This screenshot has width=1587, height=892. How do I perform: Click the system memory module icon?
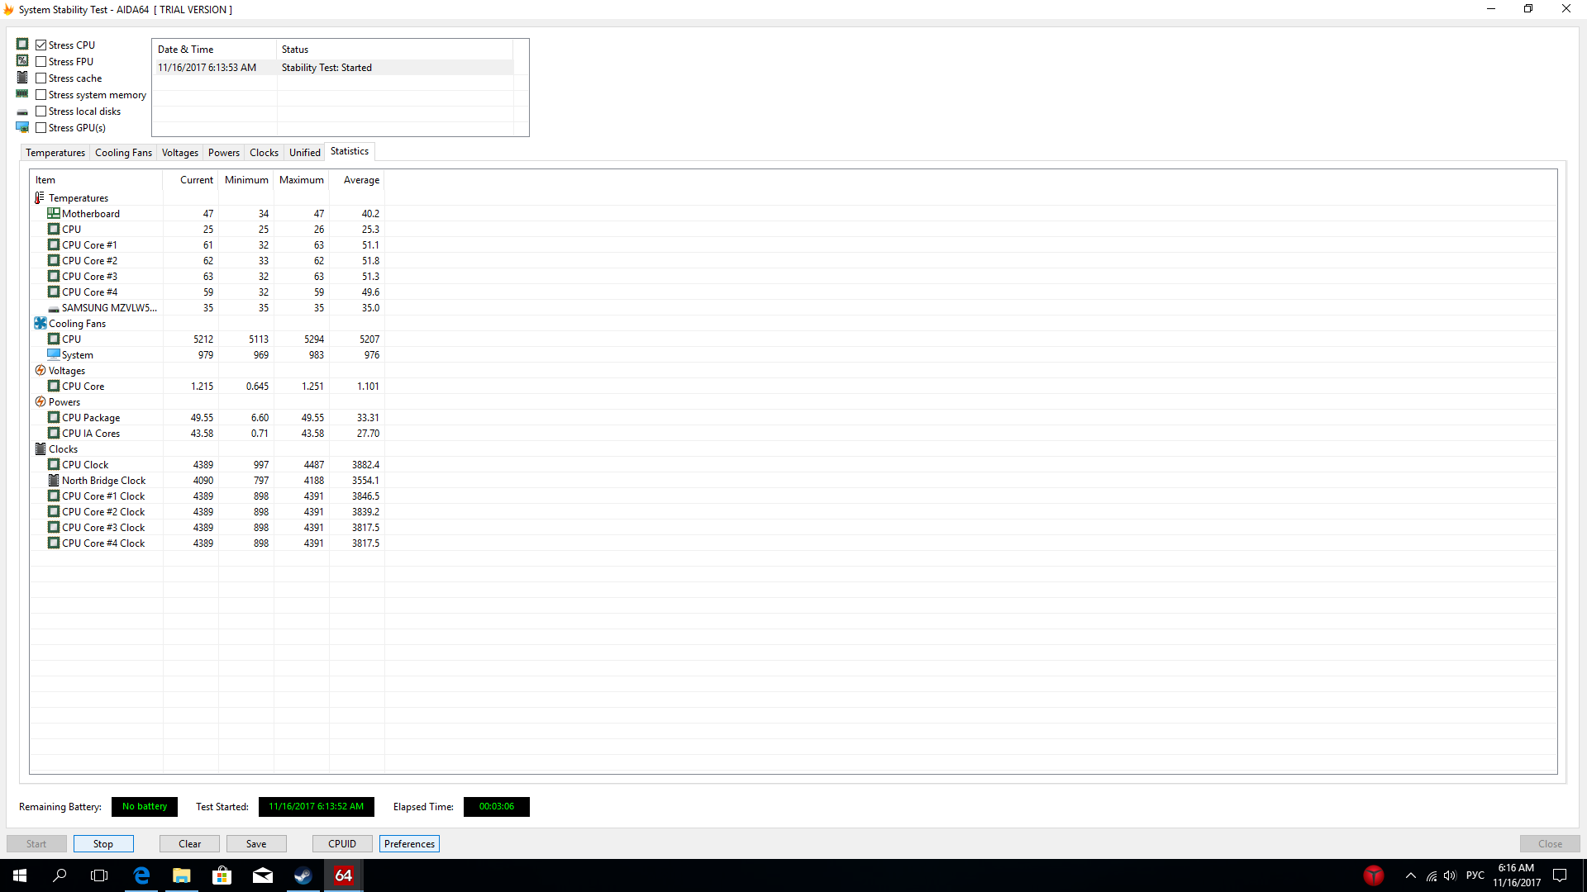click(22, 94)
